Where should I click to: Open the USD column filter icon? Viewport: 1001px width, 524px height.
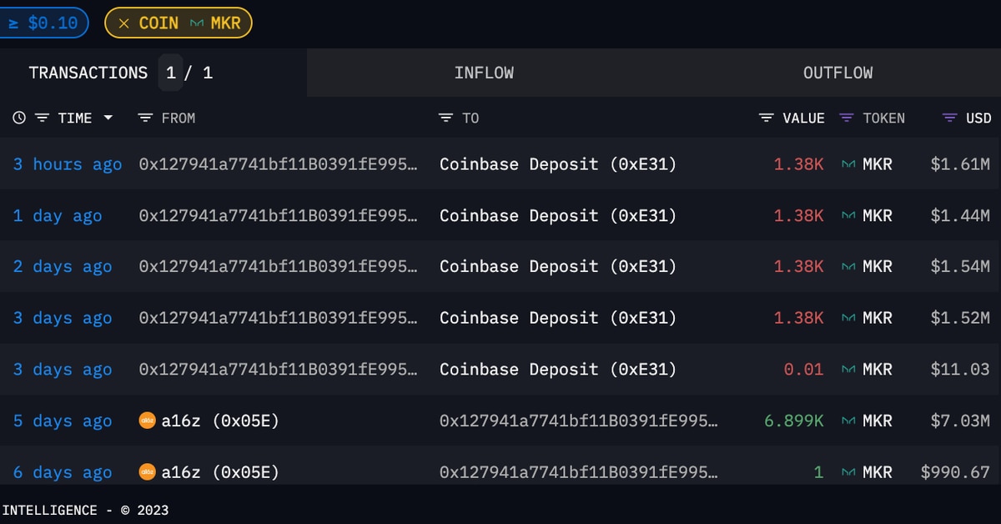(x=949, y=118)
